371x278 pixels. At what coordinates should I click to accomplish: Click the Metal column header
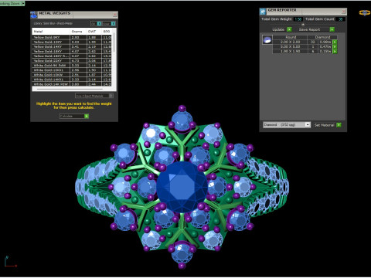coord(51,32)
